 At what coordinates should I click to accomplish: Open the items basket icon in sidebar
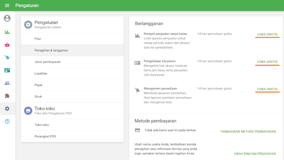7,45
